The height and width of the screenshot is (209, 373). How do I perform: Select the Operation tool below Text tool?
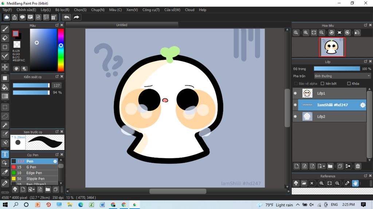click(5, 163)
